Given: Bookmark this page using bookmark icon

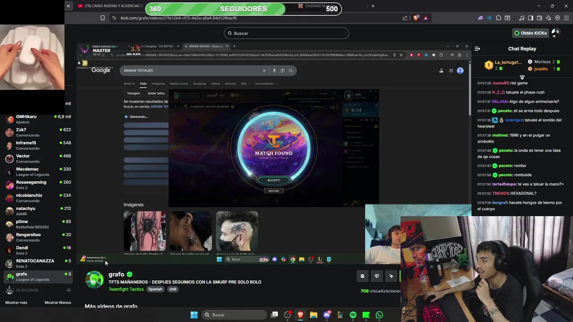Looking at the screenshot, I should (103, 18).
